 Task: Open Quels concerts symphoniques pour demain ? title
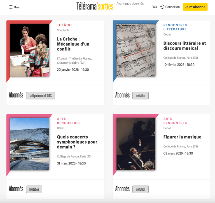pos(77,142)
